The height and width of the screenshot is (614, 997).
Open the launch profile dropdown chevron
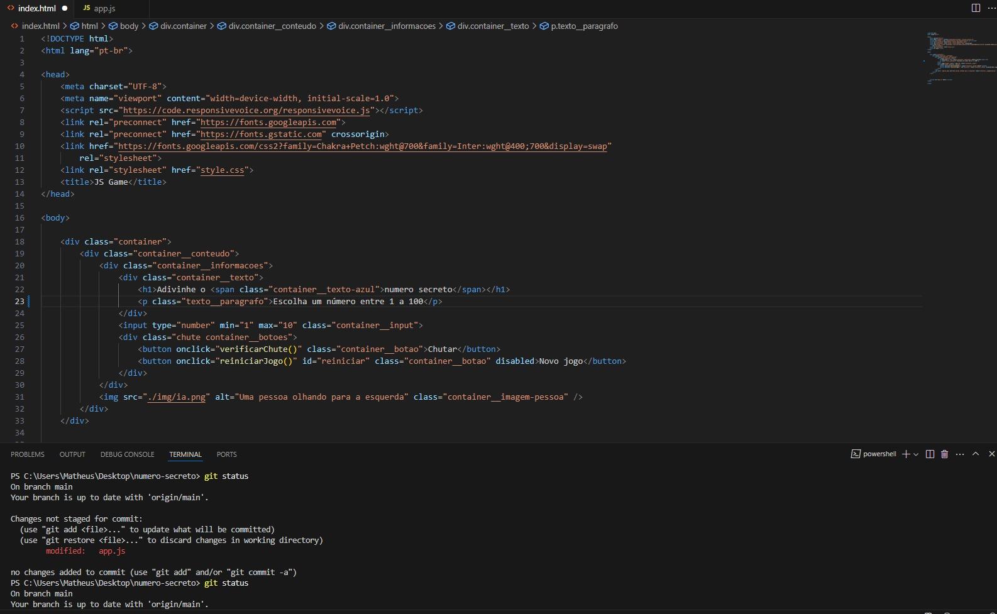[x=916, y=454]
